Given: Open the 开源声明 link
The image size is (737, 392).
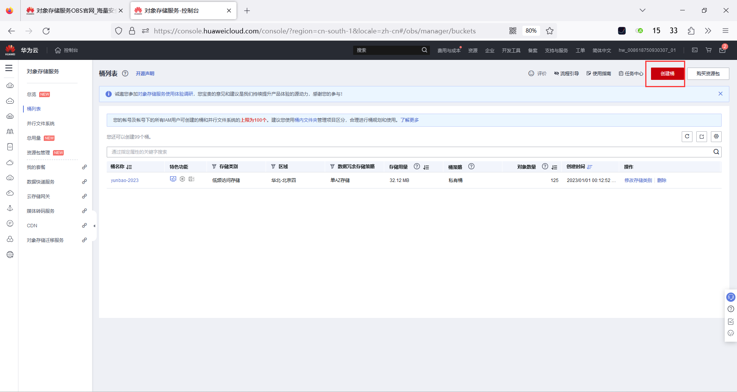Looking at the screenshot, I should (145, 74).
